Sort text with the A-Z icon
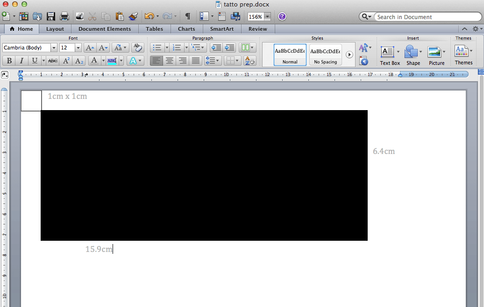 (249, 61)
